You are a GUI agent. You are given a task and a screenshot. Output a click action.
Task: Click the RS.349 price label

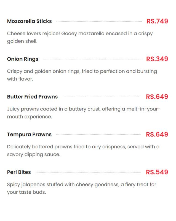(157, 59)
